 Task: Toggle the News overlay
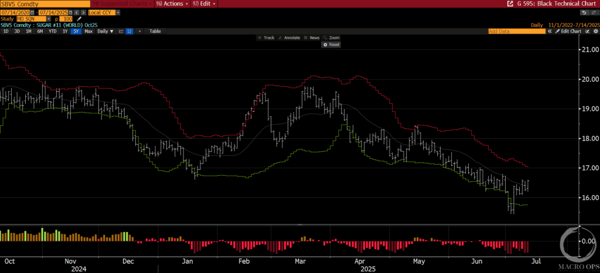pyautogui.click(x=312, y=38)
